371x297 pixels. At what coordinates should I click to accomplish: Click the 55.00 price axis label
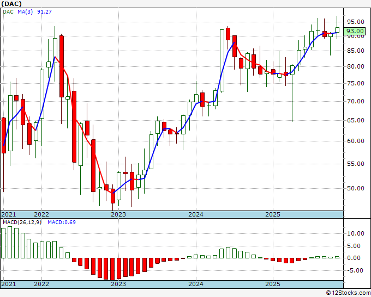tap(355, 164)
